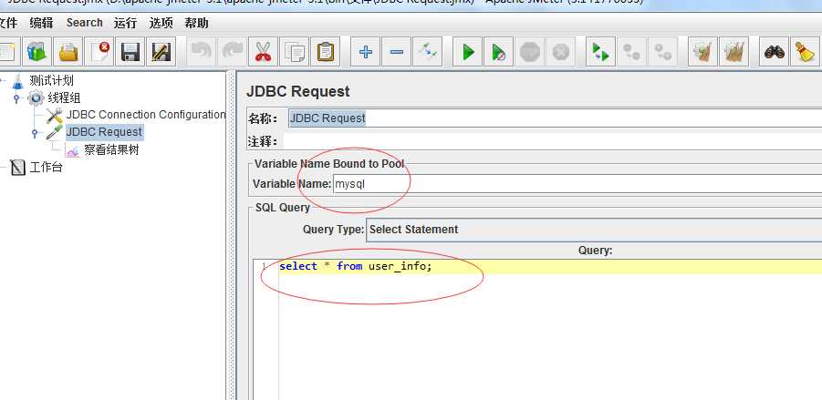Image resolution: width=822 pixels, height=400 pixels.
Task: Select the 线程组 tree node
Action: [x=64, y=97]
